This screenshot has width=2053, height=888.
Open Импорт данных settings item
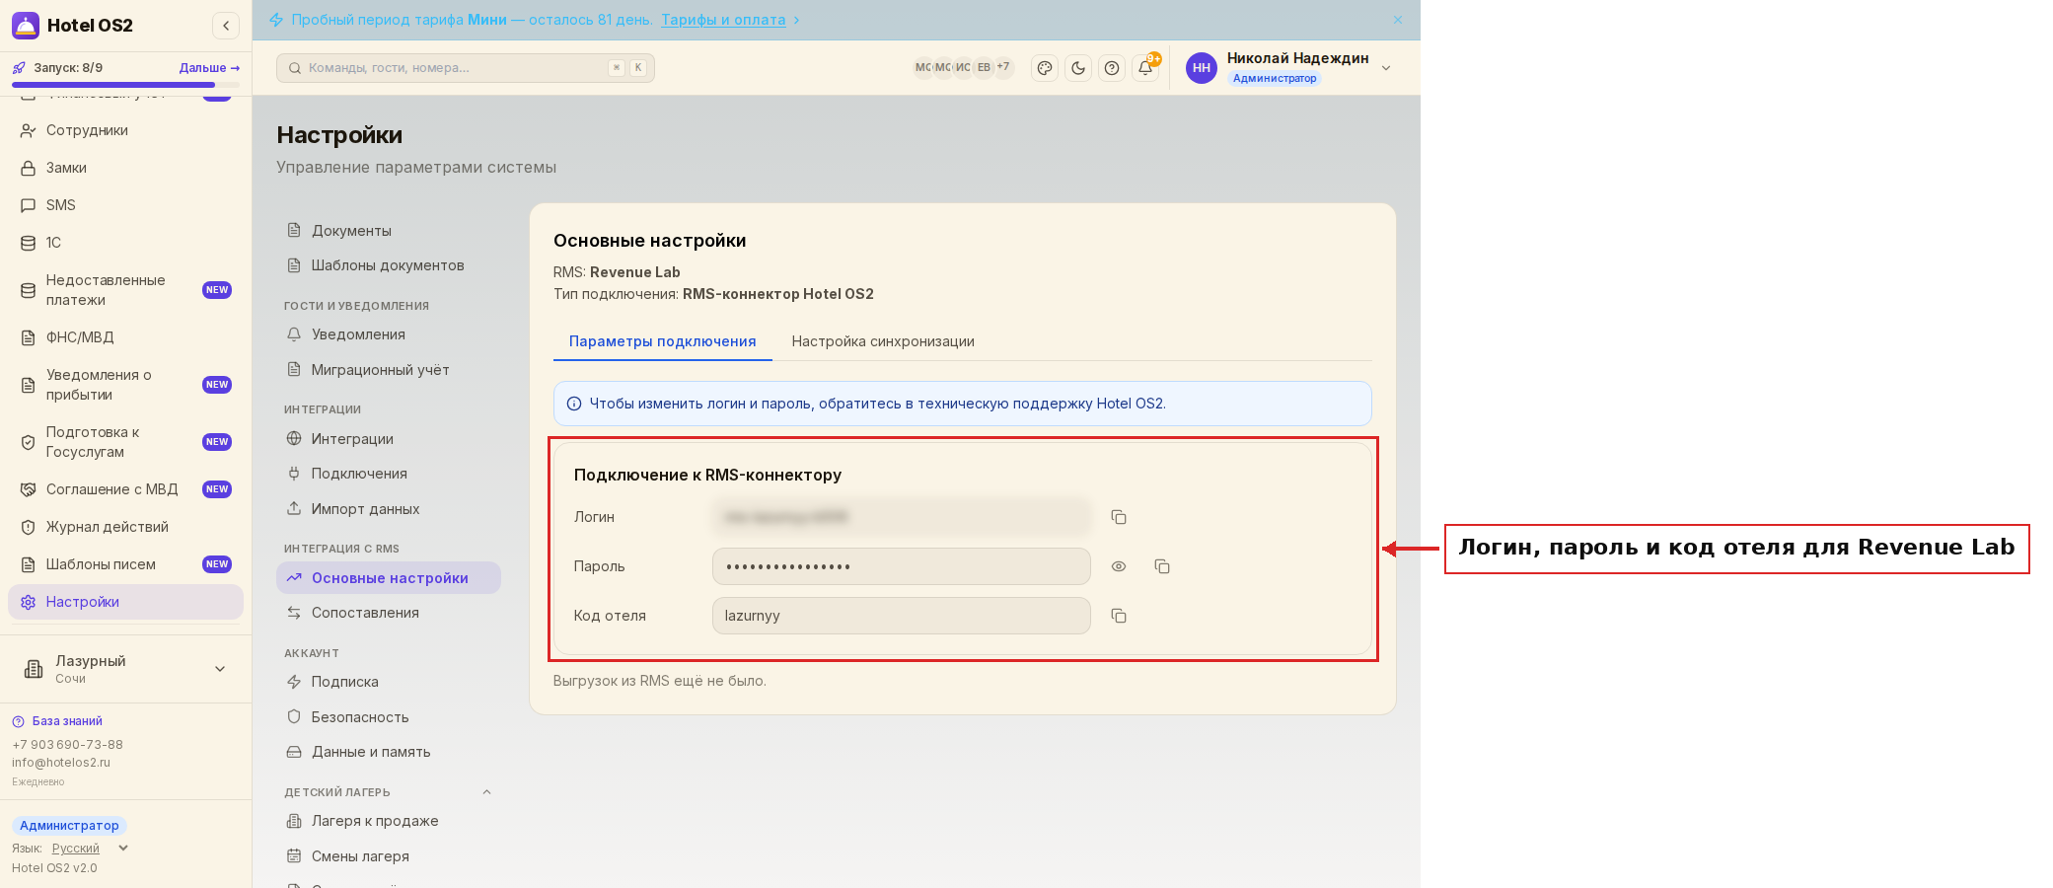tap(389, 509)
